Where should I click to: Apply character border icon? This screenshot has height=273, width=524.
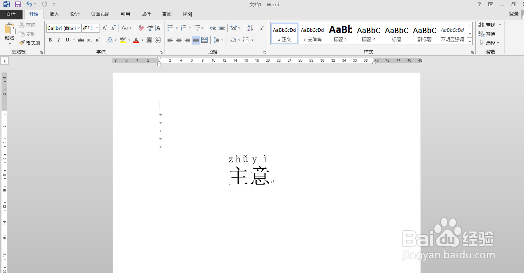click(x=158, y=28)
